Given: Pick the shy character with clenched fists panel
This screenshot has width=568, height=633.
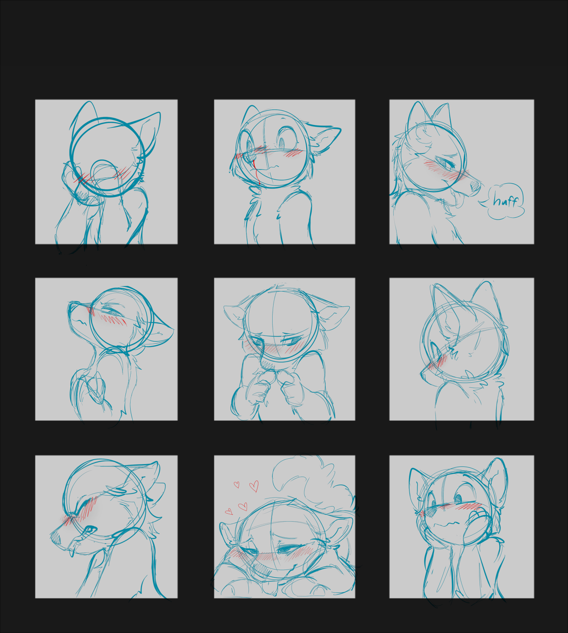Looking at the screenshot, I should [284, 349].
